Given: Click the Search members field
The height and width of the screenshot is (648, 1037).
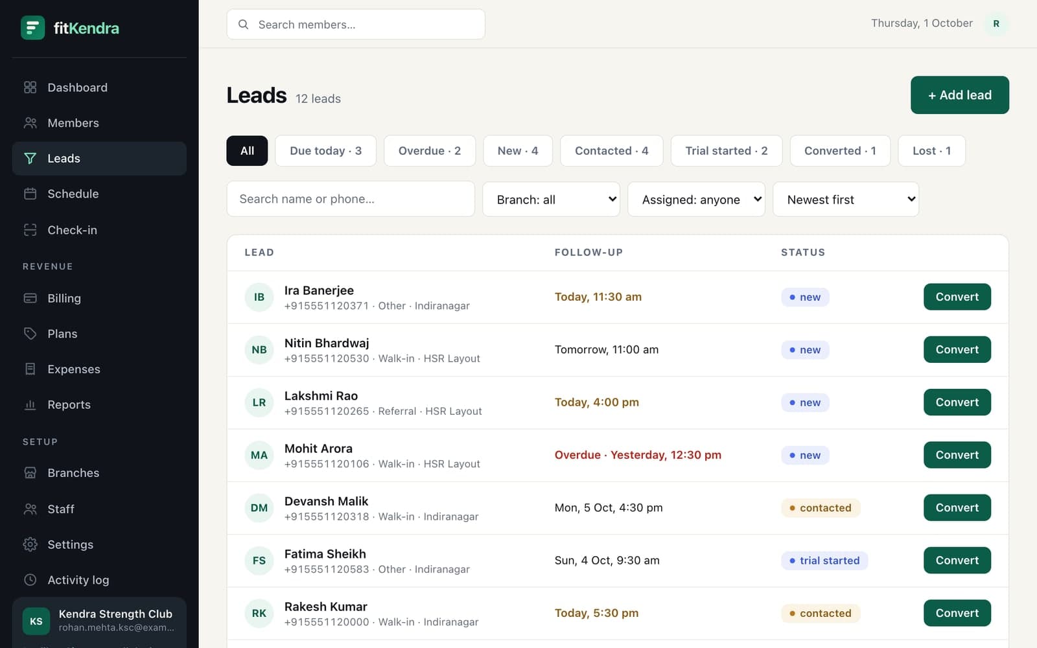Looking at the screenshot, I should [x=356, y=25].
